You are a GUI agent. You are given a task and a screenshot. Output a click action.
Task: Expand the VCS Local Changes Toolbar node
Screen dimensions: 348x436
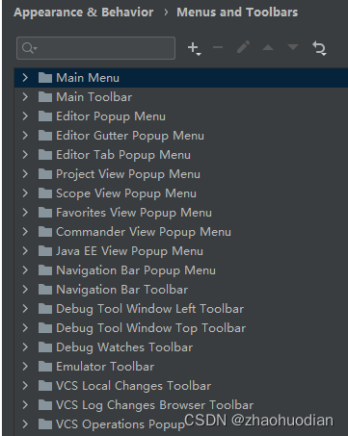[25, 386]
